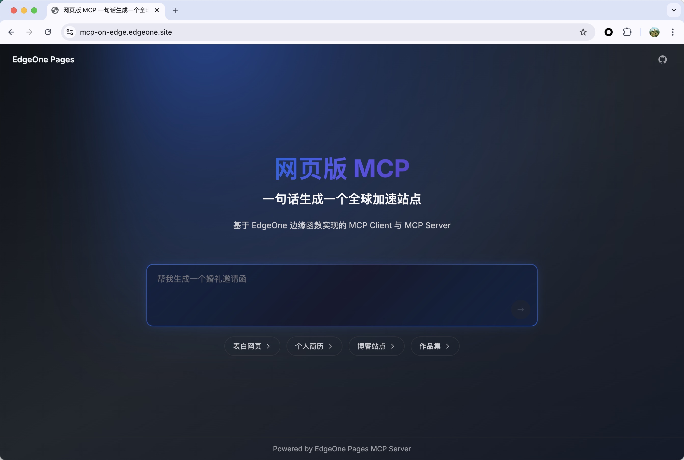Reload the page

tap(48, 32)
